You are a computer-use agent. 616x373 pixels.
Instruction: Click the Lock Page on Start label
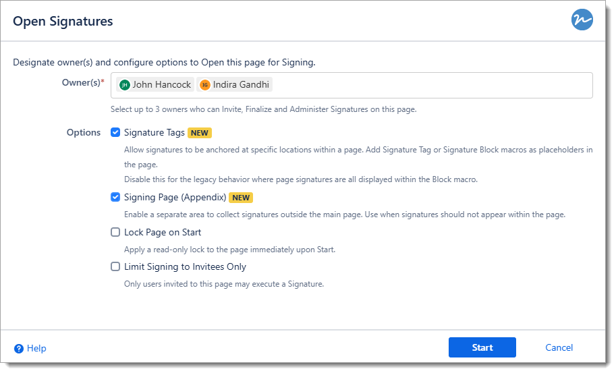tap(163, 233)
